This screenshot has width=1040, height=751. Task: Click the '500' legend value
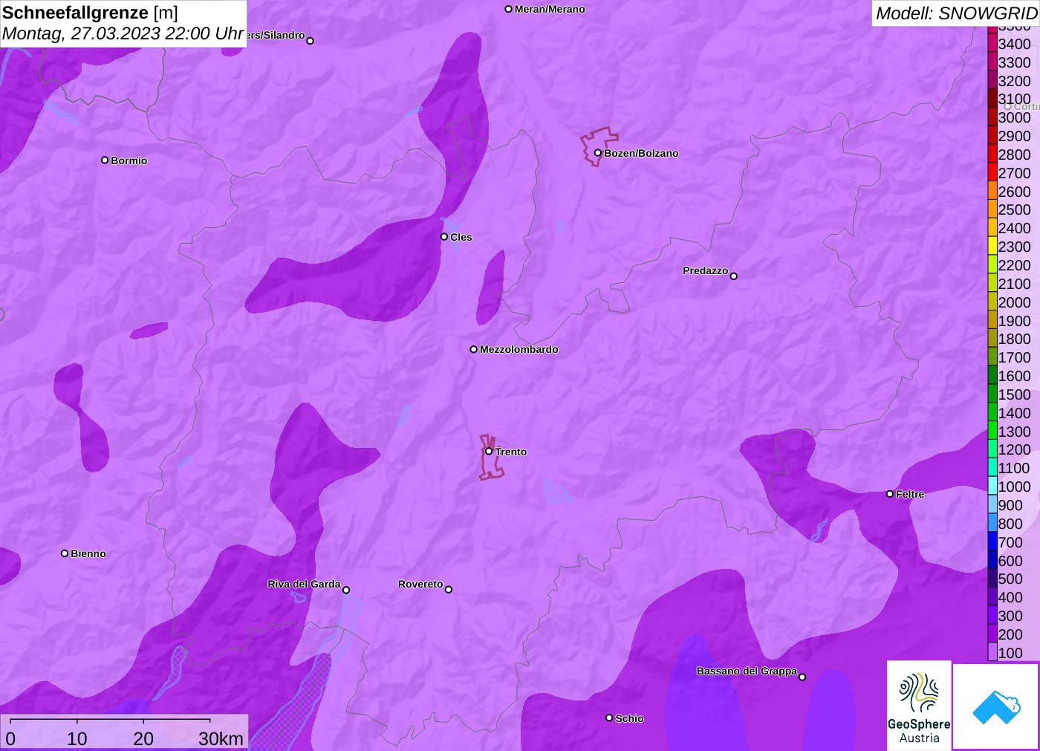pos(1010,579)
